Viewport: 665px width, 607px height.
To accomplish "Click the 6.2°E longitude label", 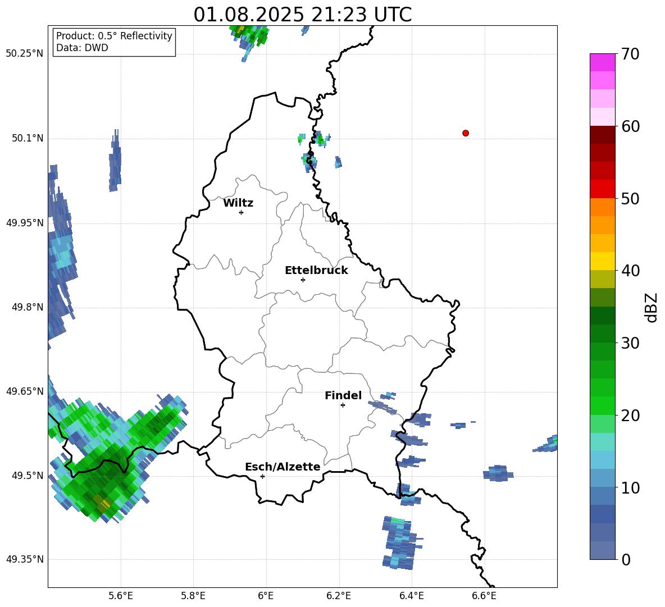I will point(339,596).
